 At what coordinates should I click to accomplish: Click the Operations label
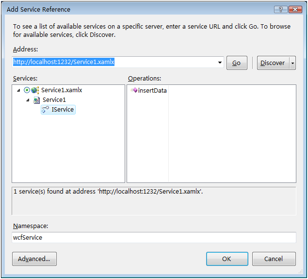click(x=145, y=79)
